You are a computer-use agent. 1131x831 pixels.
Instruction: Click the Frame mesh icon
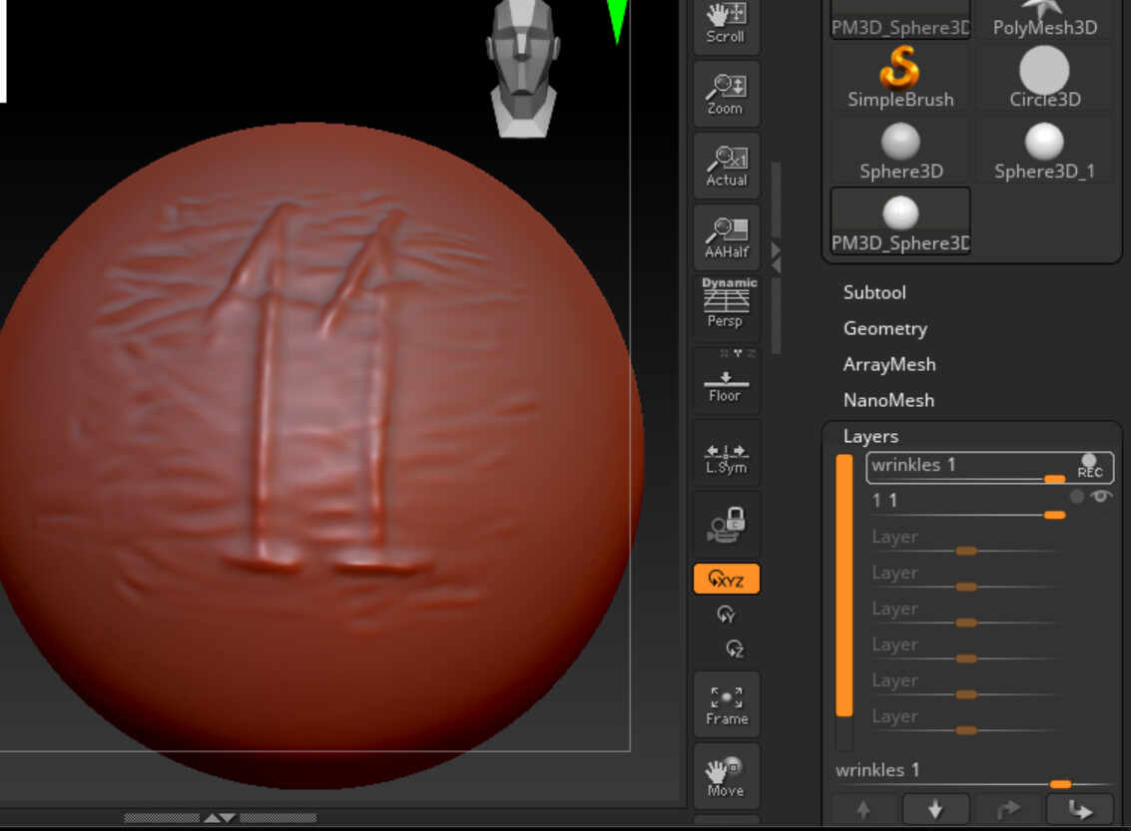pyautogui.click(x=726, y=704)
